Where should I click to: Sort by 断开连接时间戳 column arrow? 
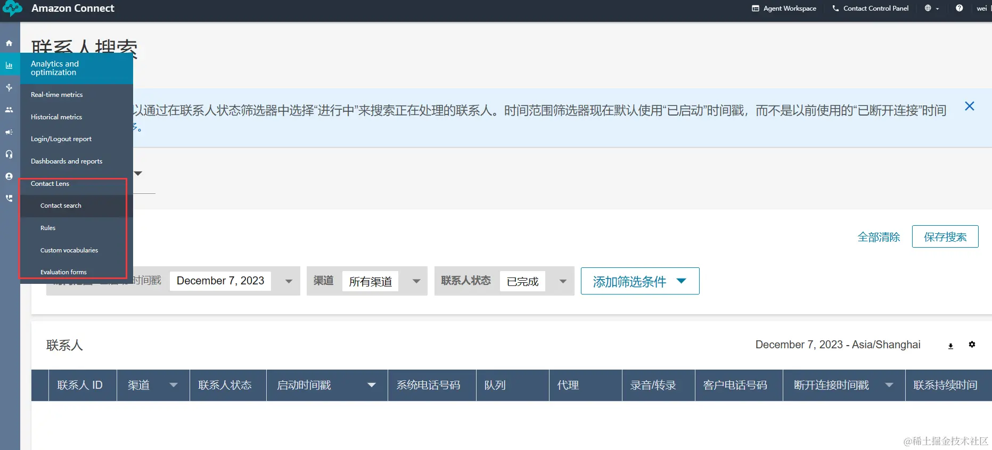pyautogui.click(x=889, y=385)
